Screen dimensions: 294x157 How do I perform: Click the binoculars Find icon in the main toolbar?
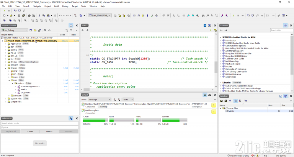(203, 16)
